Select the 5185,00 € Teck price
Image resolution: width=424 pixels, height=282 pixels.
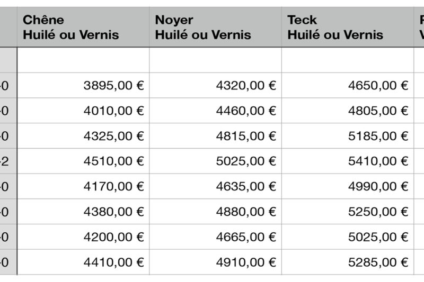coord(378,136)
